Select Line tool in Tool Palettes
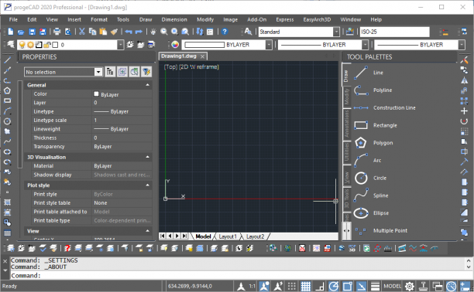Screen dimensions: 474x292 point(361,73)
